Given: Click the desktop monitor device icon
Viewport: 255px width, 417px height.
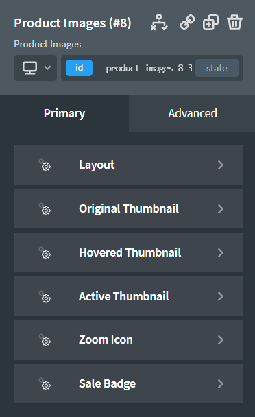Looking at the screenshot, I should click(29, 68).
